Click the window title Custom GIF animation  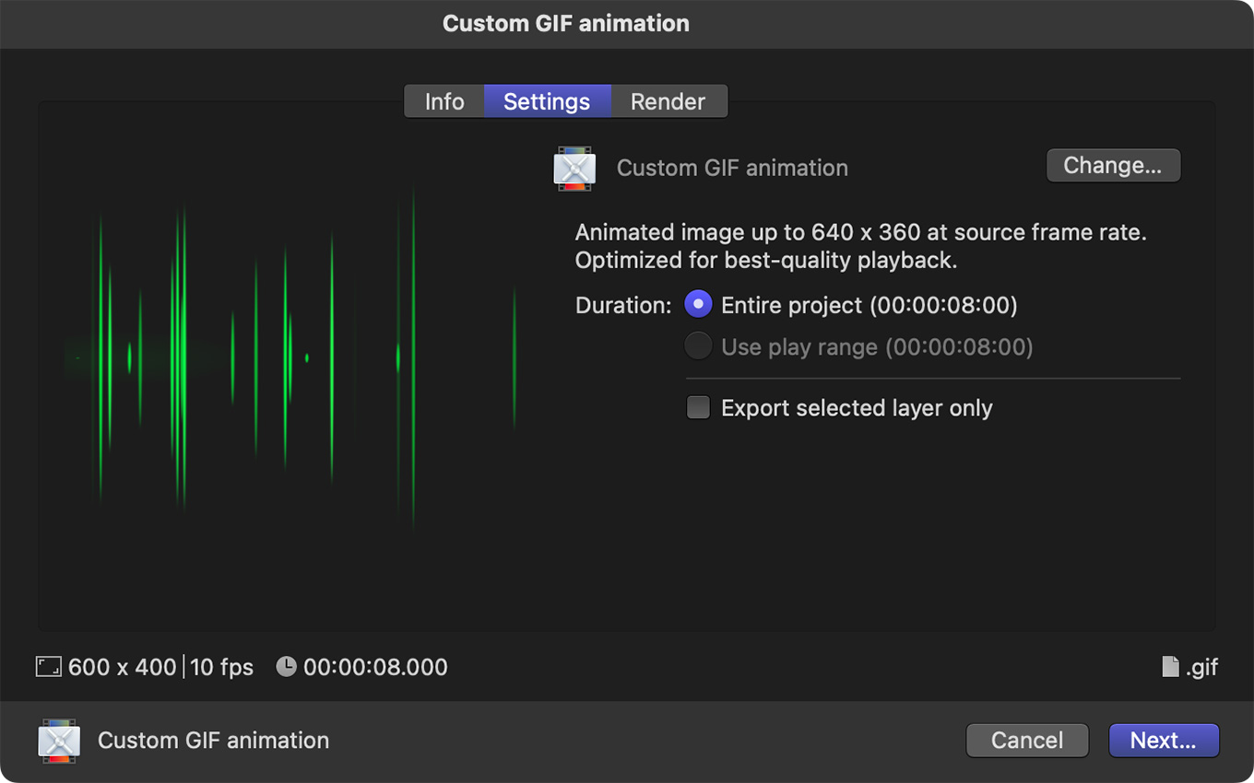pyautogui.click(x=565, y=24)
